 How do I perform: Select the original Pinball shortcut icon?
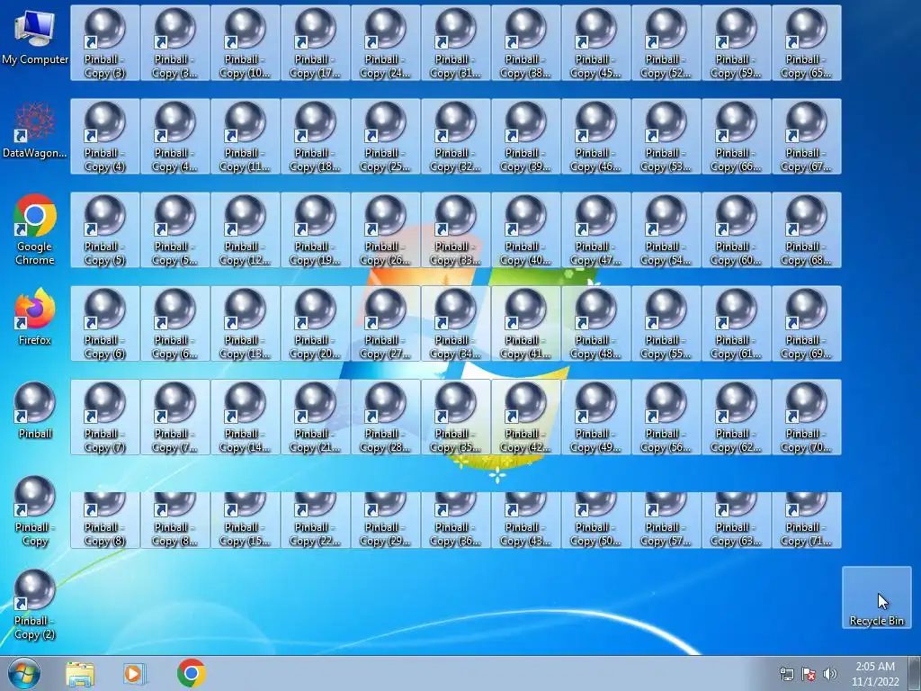[x=35, y=410]
